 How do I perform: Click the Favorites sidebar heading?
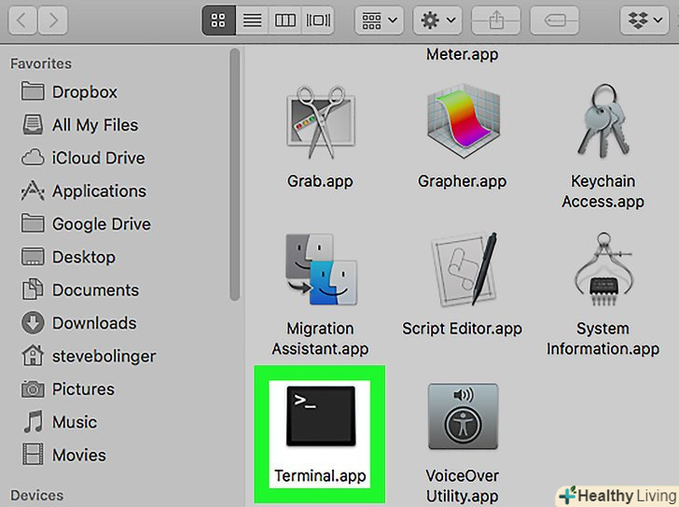click(41, 63)
